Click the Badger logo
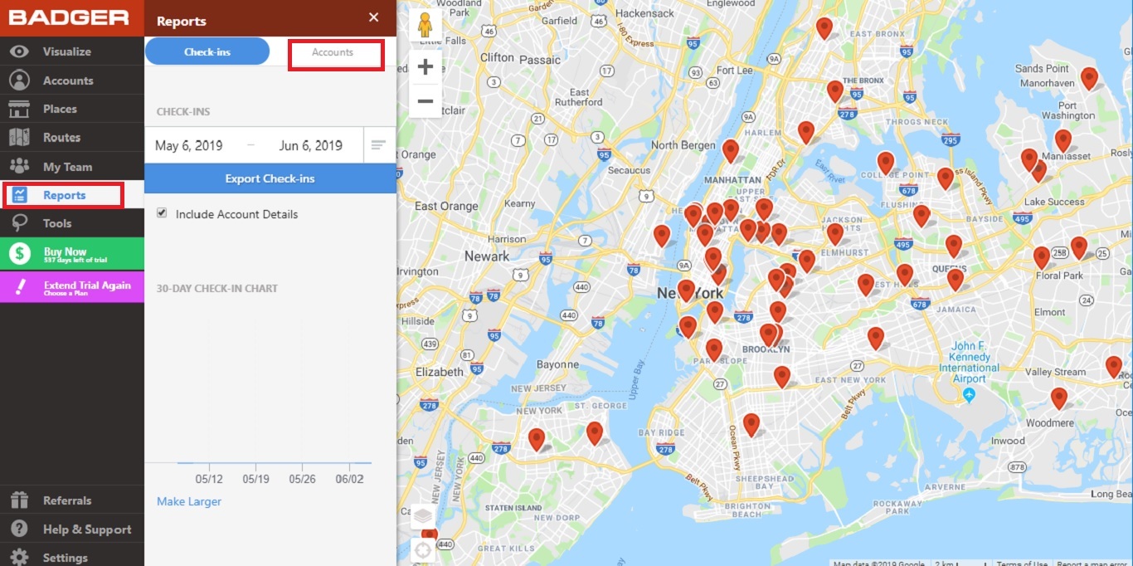The image size is (1133, 566). 69,17
